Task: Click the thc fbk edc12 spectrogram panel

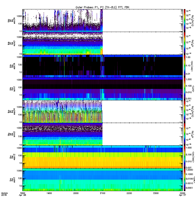Action: (x=102, y=157)
